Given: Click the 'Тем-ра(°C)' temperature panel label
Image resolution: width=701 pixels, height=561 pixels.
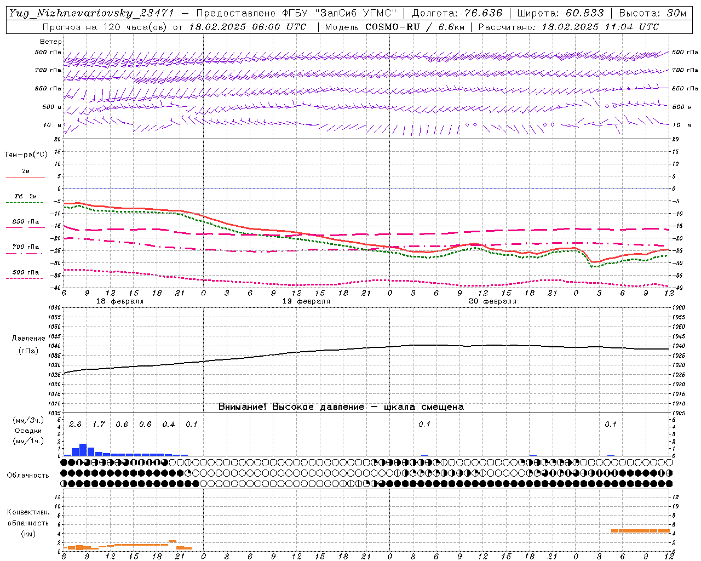Looking at the screenshot, I should tap(26, 155).
